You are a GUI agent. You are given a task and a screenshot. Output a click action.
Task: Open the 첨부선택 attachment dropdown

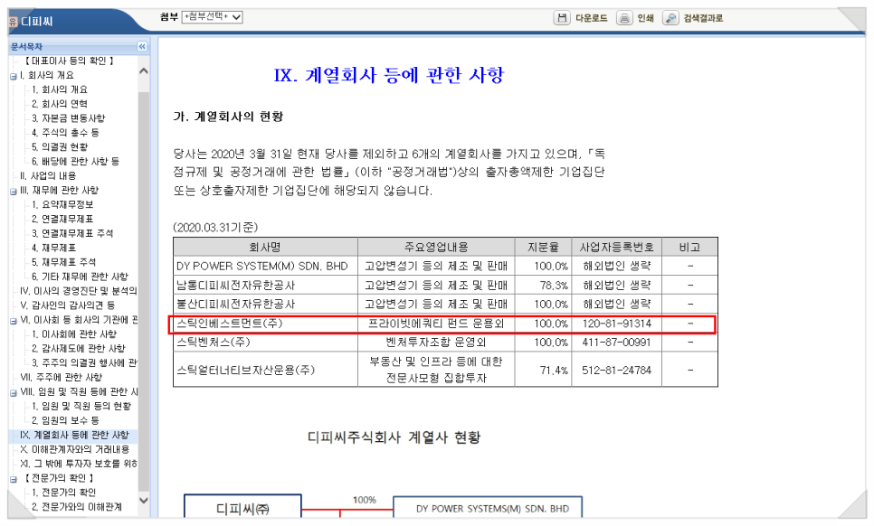click(x=213, y=16)
